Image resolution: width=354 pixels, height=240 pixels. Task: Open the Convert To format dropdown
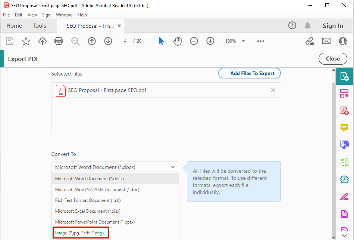pyautogui.click(x=115, y=167)
